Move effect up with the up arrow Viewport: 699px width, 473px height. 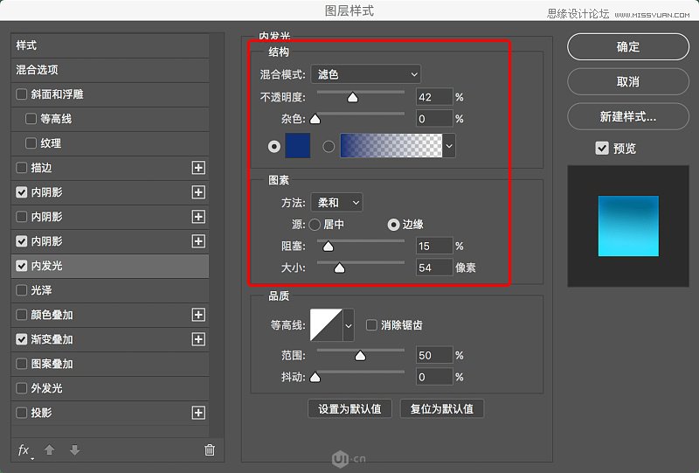50,449
